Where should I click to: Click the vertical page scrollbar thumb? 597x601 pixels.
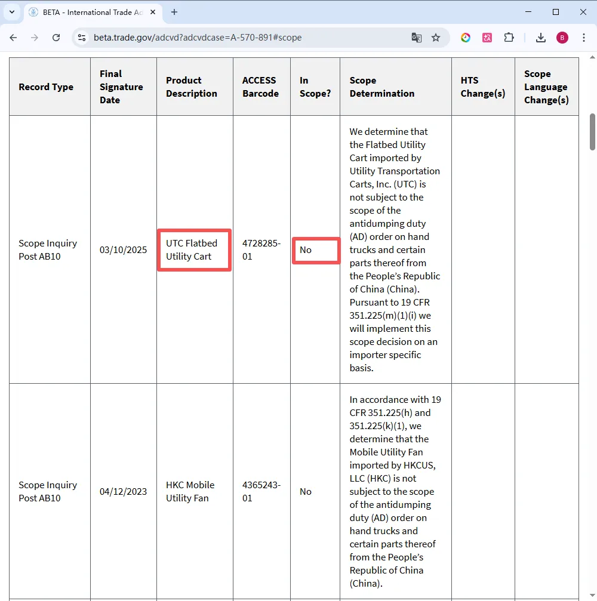pyautogui.click(x=592, y=132)
